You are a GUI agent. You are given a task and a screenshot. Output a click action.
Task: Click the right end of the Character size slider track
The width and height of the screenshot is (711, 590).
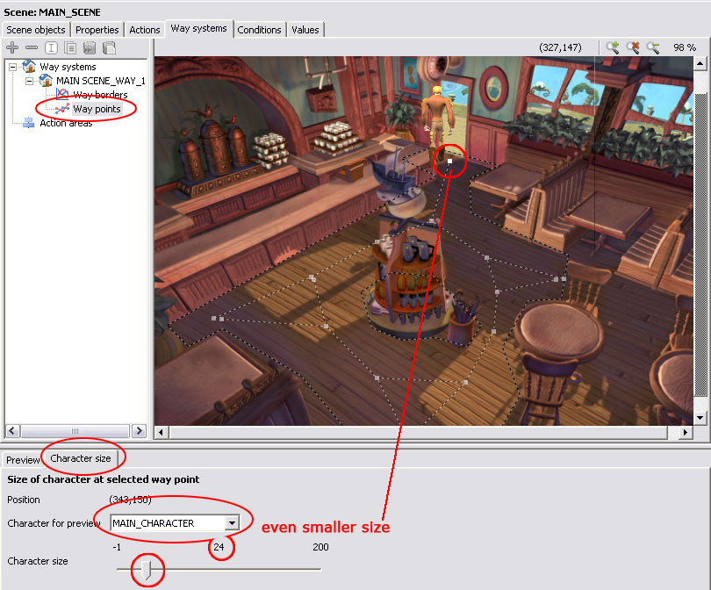tap(319, 569)
